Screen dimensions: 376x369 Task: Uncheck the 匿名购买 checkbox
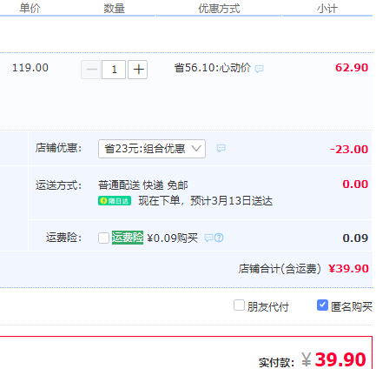click(322, 305)
